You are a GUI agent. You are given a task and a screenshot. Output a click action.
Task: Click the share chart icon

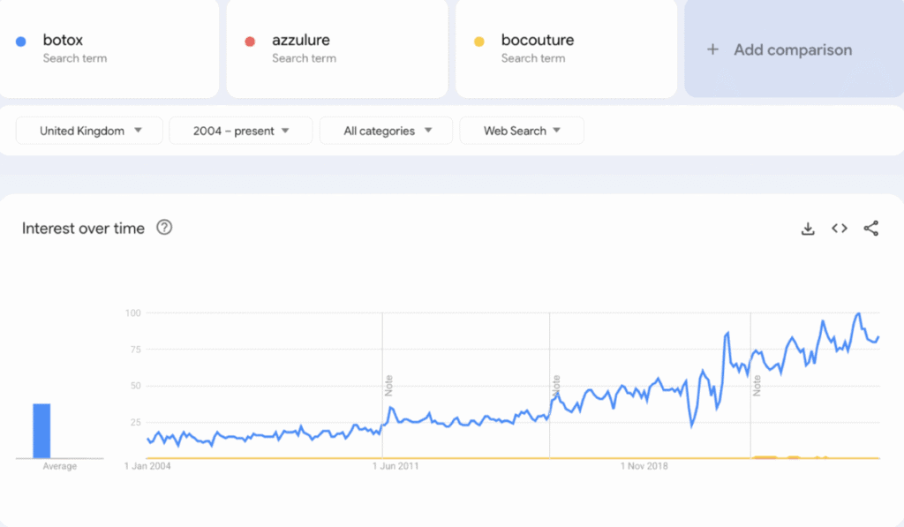pos(870,229)
